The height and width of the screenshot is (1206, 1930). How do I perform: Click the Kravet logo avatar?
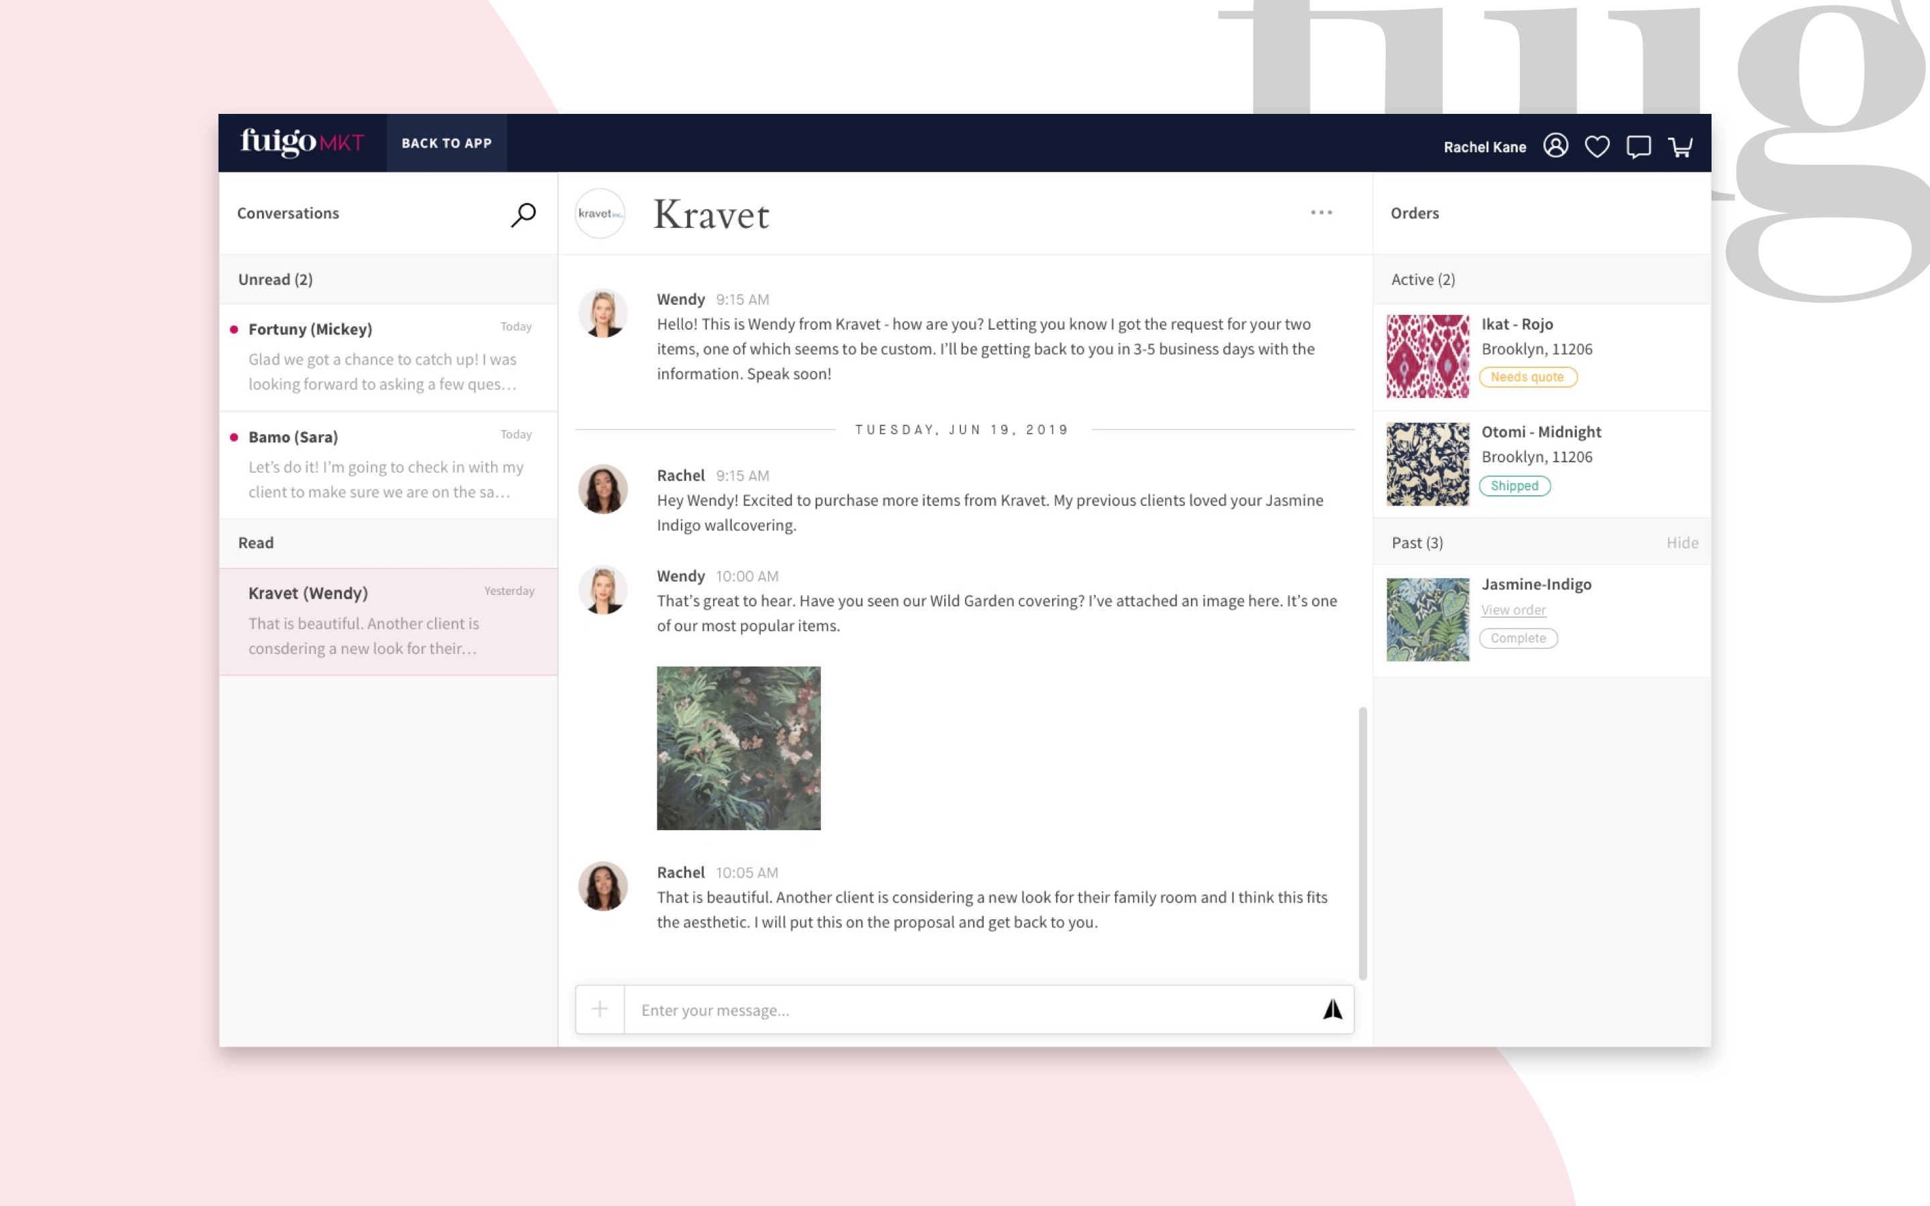click(x=600, y=213)
